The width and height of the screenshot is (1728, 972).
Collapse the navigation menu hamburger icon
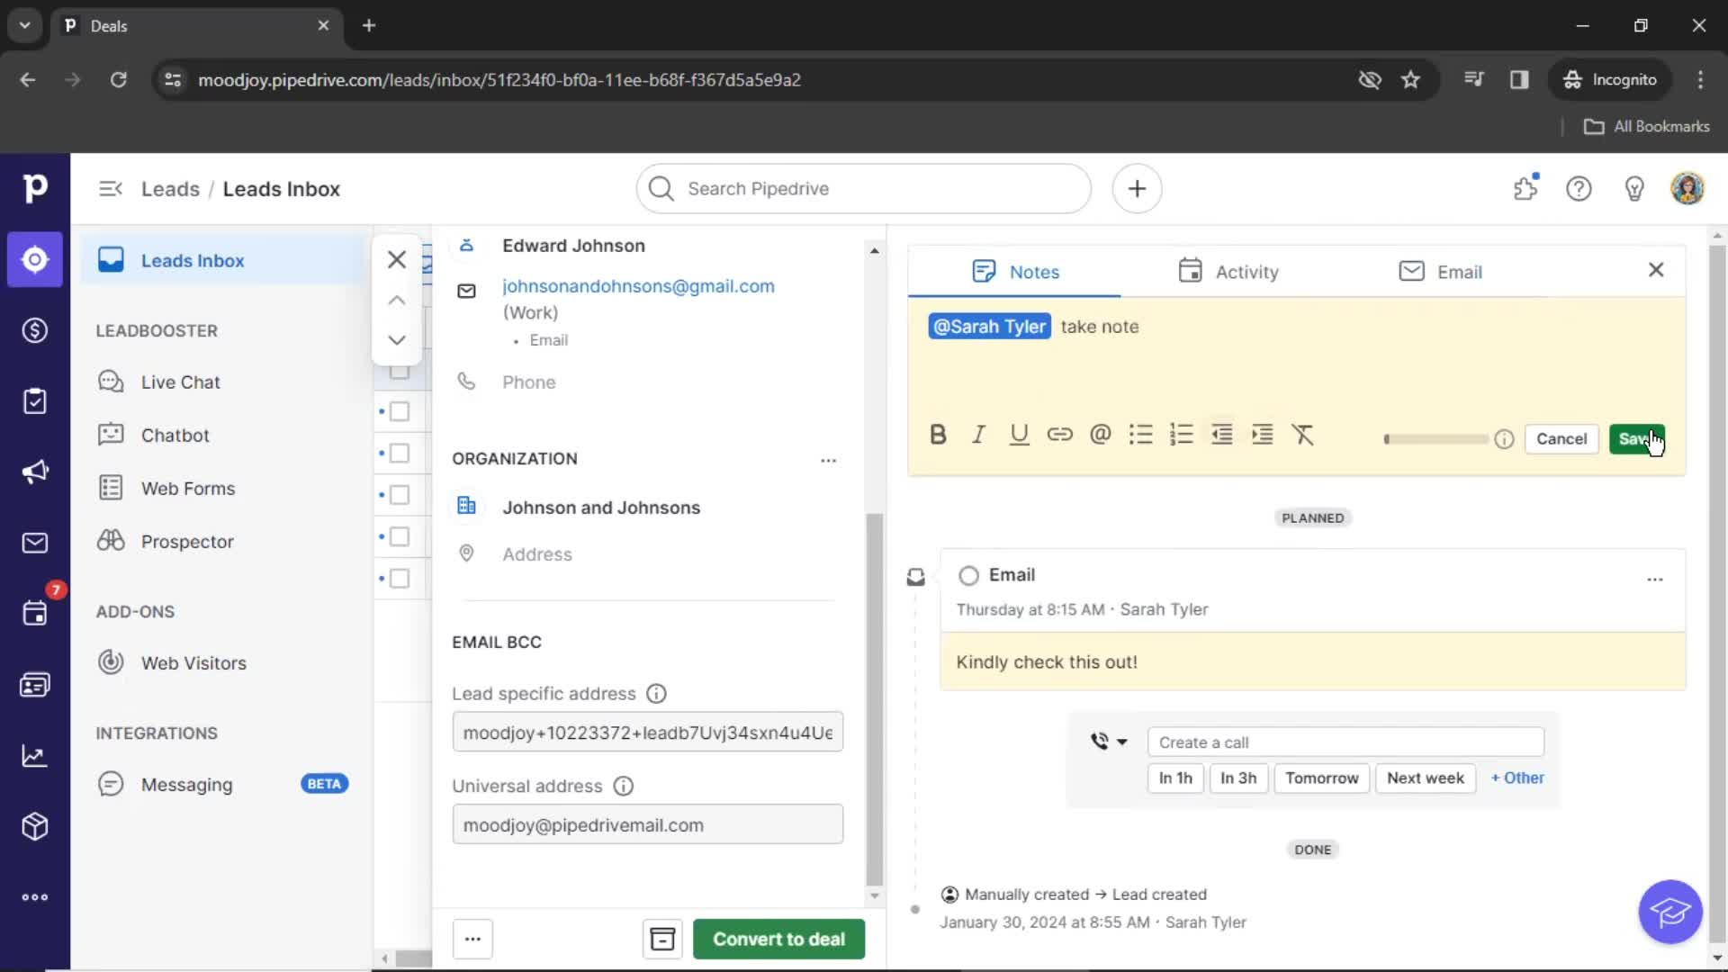pos(111,189)
